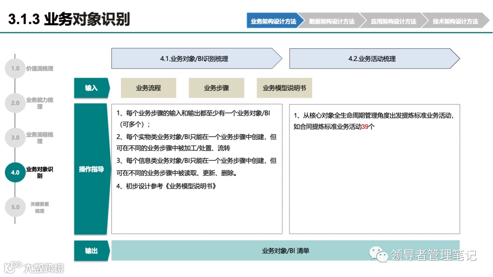Open the 技术架构设计方法 chevron tab
Image resolution: width=493 pixels, height=277 pixels.
click(455, 21)
